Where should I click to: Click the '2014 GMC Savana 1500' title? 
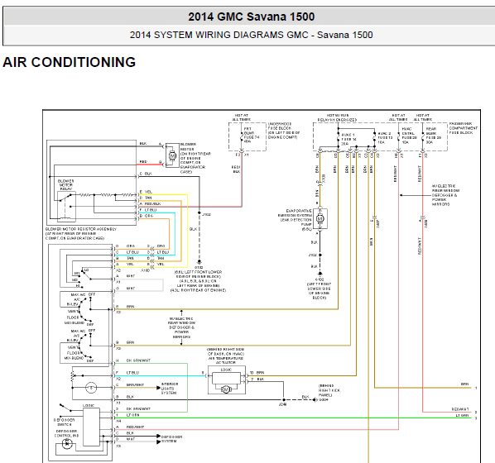(x=252, y=17)
